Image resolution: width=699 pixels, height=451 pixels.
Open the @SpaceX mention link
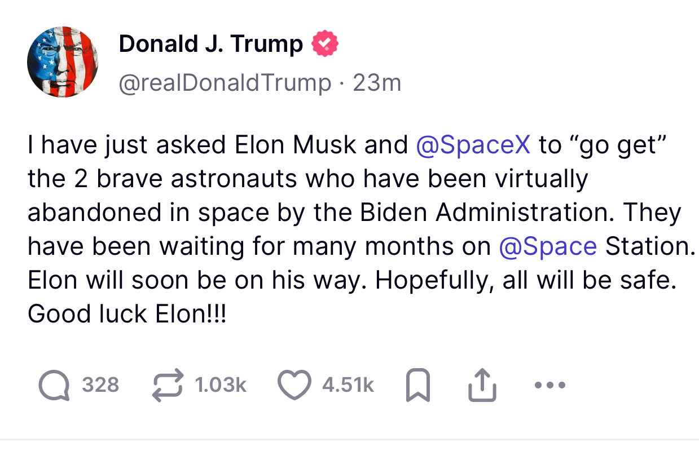[473, 145]
